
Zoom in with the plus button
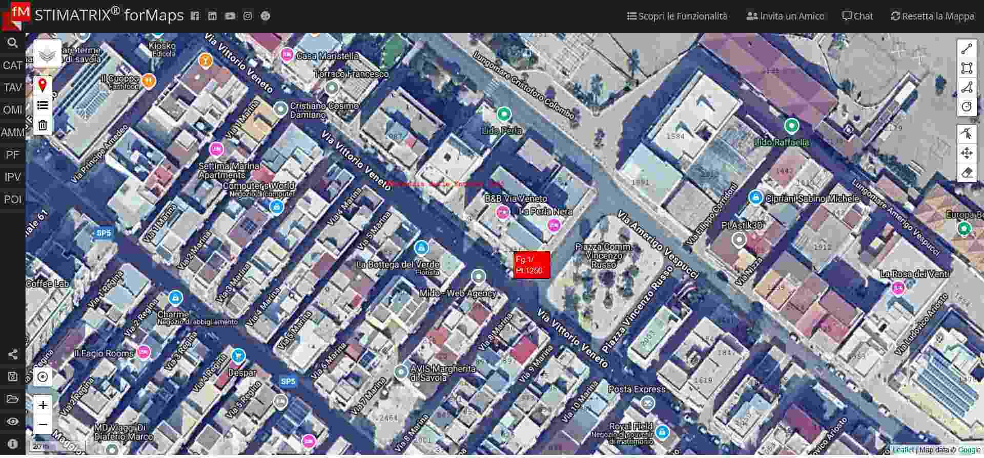(43, 405)
